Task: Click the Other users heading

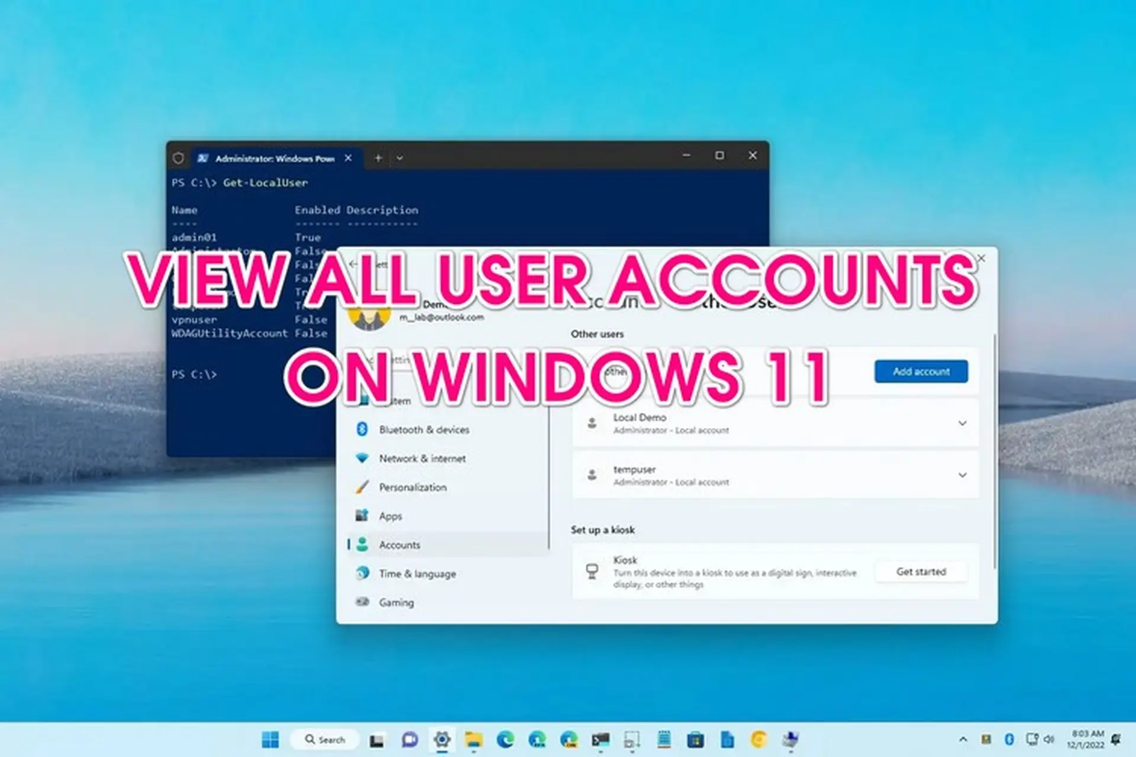Action: click(x=597, y=334)
